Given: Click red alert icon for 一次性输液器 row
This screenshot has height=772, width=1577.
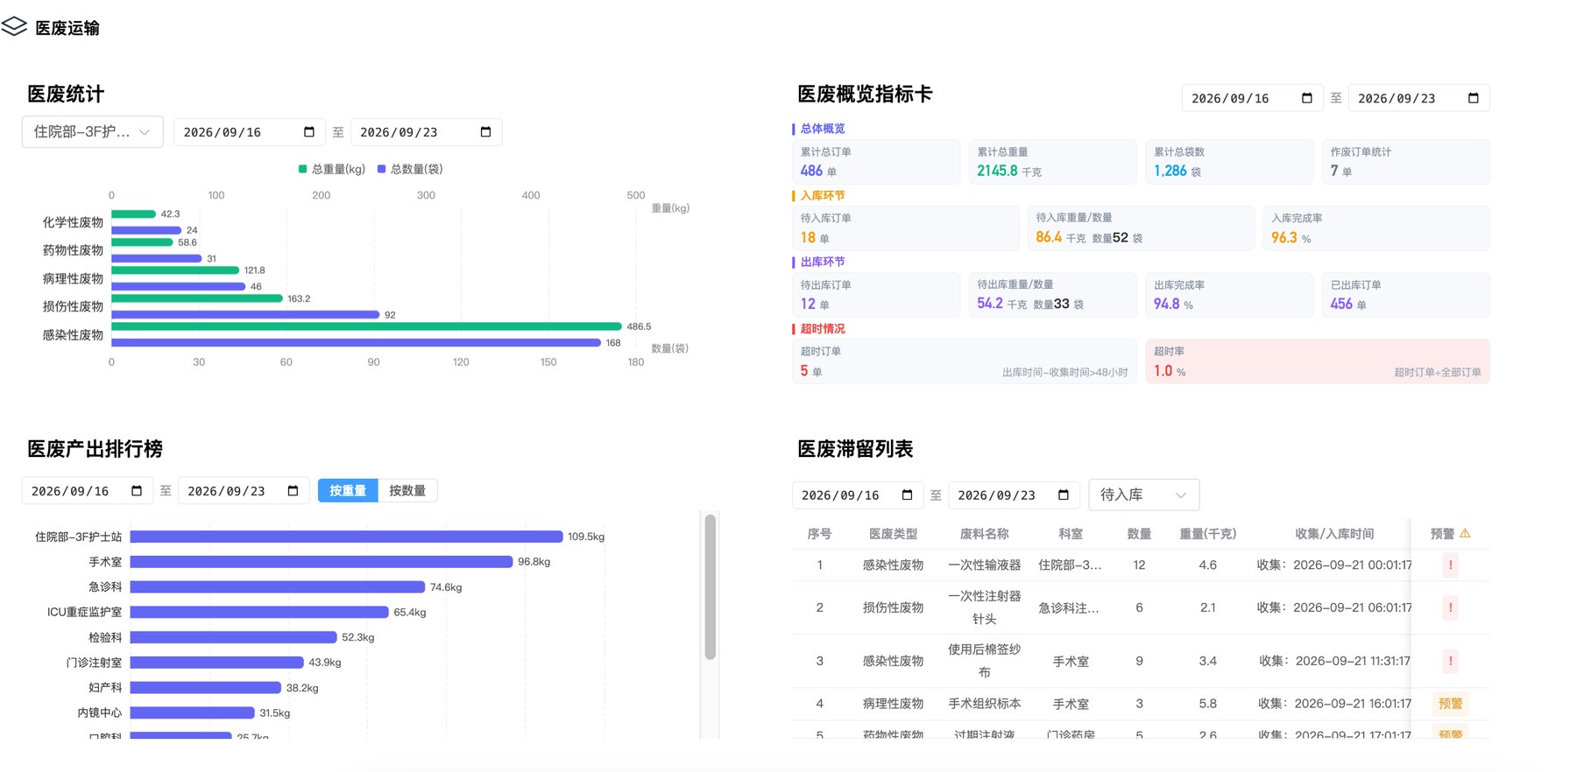Looking at the screenshot, I should [1451, 565].
